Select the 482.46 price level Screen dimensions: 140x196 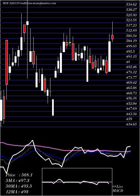pyautogui.click(x=131, y=67)
